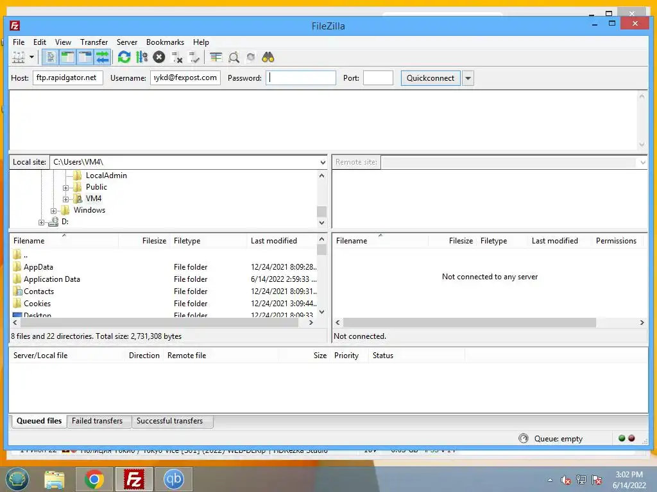Open qBittorrent from the taskbar
The height and width of the screenshot is (492, 657).
tap(174, 479)
